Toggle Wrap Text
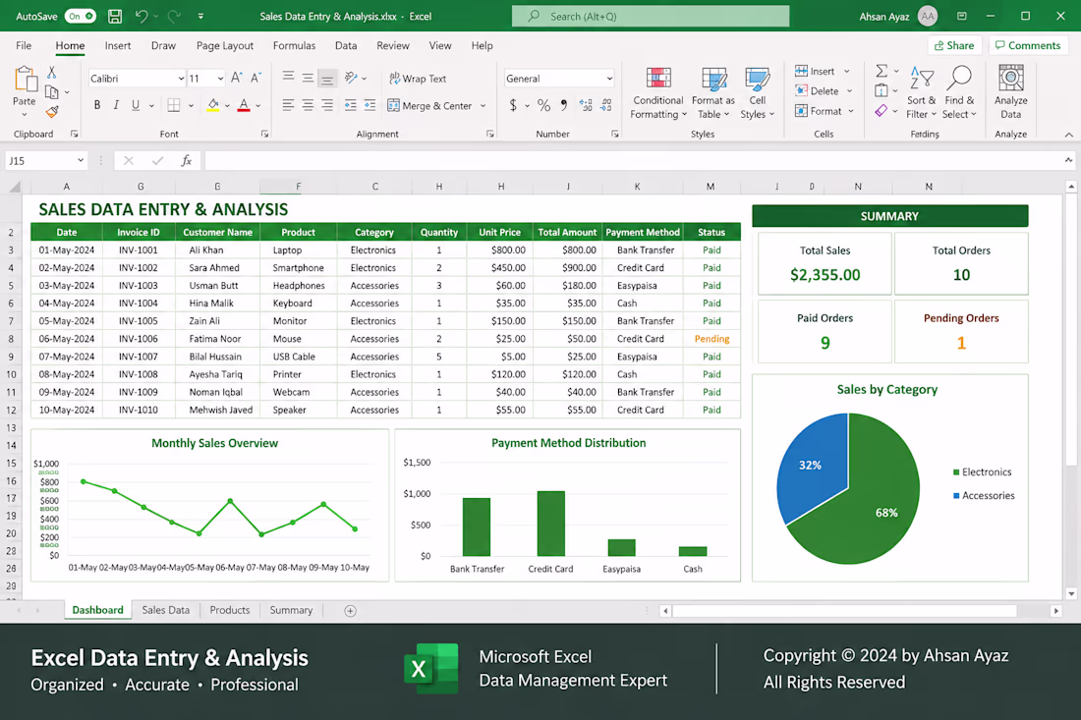Screen dimensions: 1081x720 [x=418, y=79]
